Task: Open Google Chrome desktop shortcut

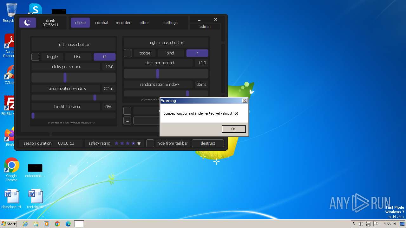Action: (11, 170)
